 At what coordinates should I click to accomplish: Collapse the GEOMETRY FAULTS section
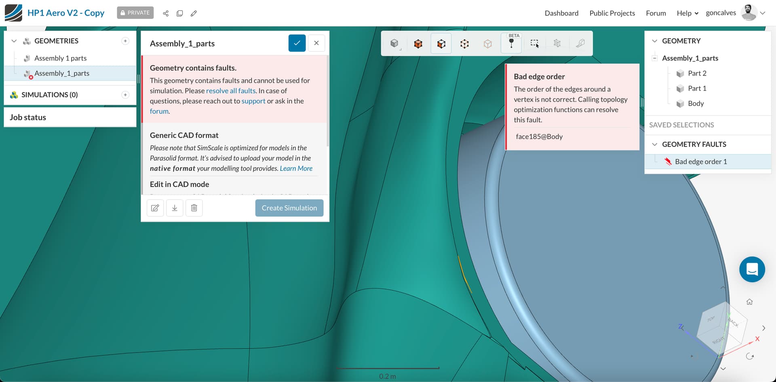[655, 144]
